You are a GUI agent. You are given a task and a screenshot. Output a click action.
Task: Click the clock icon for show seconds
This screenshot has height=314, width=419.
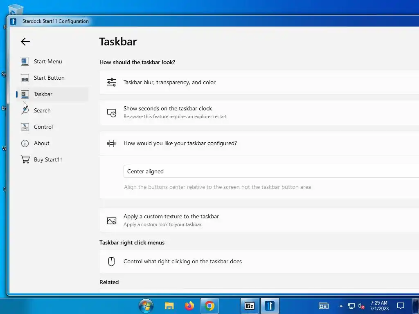[112, 113]
